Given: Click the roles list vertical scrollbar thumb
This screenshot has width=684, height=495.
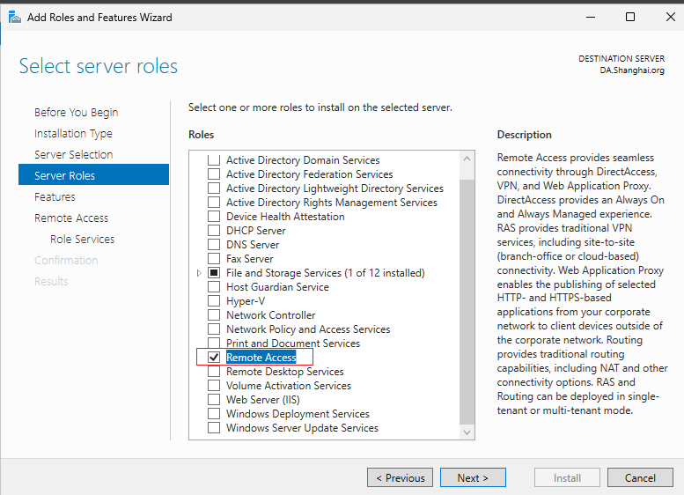Looking at the screenshot, I should click(x=467, y=301).
